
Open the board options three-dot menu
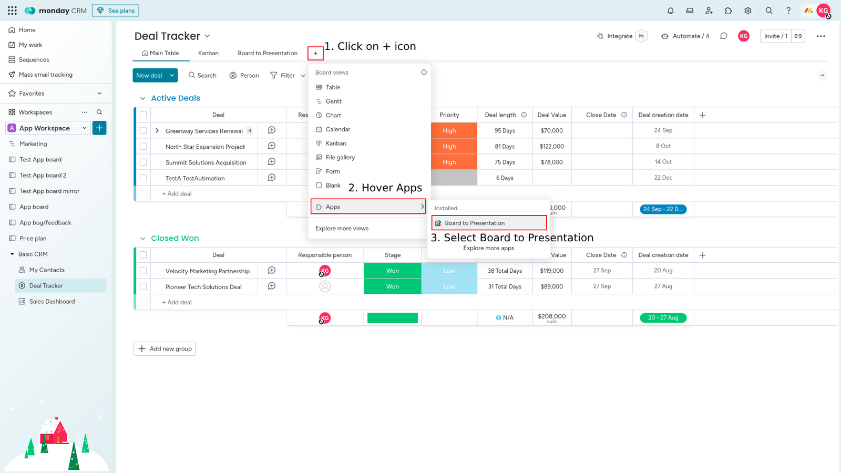[x=821, y=36]
